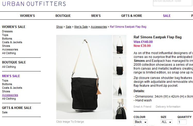Open the Size dropdown set to ALL
Image resolution: width=193 pixels, height=126 pixels.
[x=166, y=122]
